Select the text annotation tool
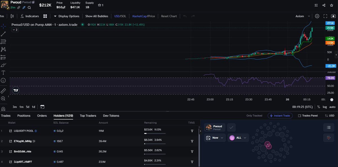 point(3,73)
